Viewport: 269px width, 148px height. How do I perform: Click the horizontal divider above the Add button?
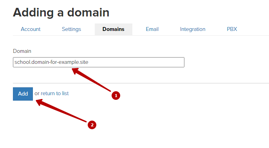tap(141, 83)
